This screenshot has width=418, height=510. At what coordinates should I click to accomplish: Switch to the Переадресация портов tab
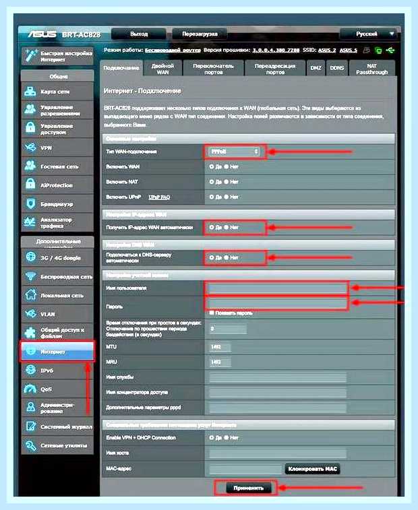tap(275, 68)
